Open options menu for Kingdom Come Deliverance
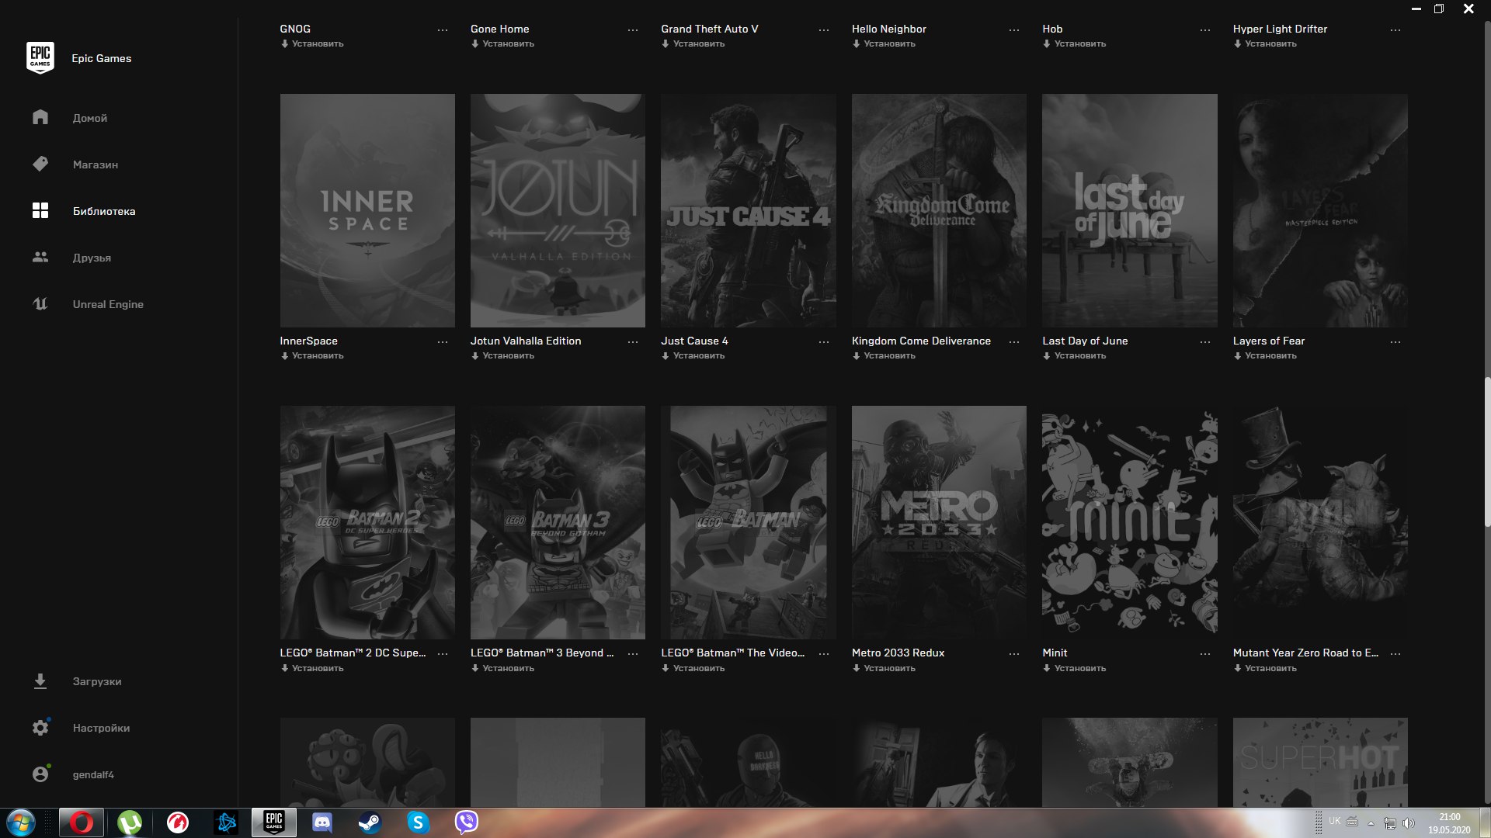1491x838 pixels. tap(1014, 342)
